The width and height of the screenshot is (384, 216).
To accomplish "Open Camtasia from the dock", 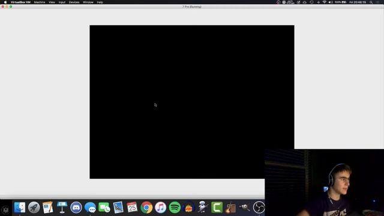I will tap(217, 208).
